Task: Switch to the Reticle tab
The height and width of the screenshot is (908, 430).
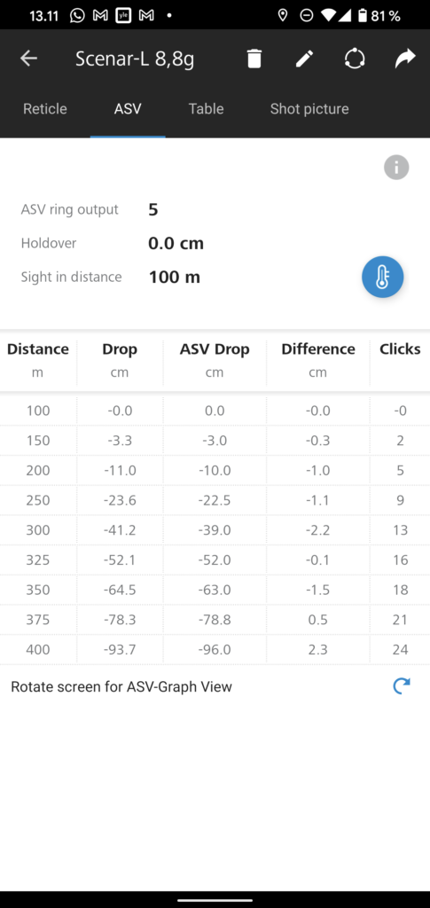Action: tap(44, 109)
